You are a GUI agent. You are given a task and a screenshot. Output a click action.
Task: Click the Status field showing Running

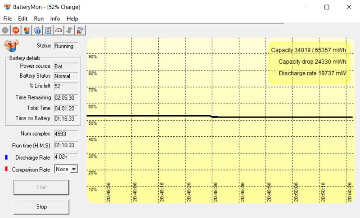66,46
